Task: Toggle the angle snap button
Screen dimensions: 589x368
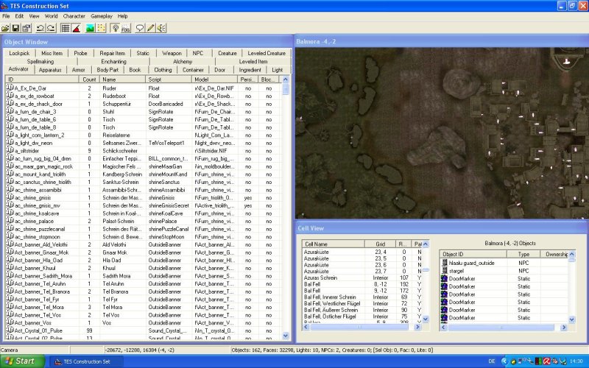Action: click(76, 28)
